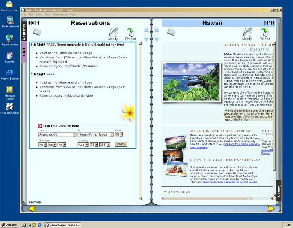Expand the From city dropdown
The height and width of the screenshot is (228, 293).
coord(75,134)
